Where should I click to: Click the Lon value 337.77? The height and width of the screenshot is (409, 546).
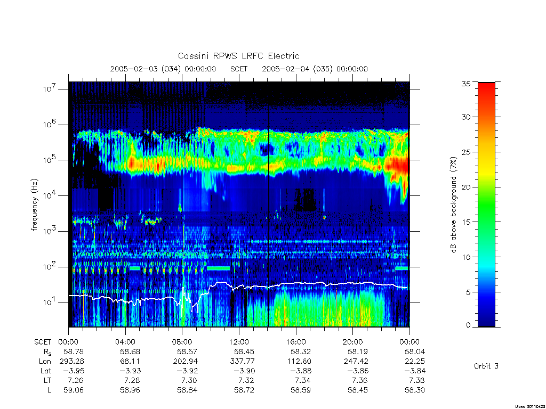click(243, 362)
